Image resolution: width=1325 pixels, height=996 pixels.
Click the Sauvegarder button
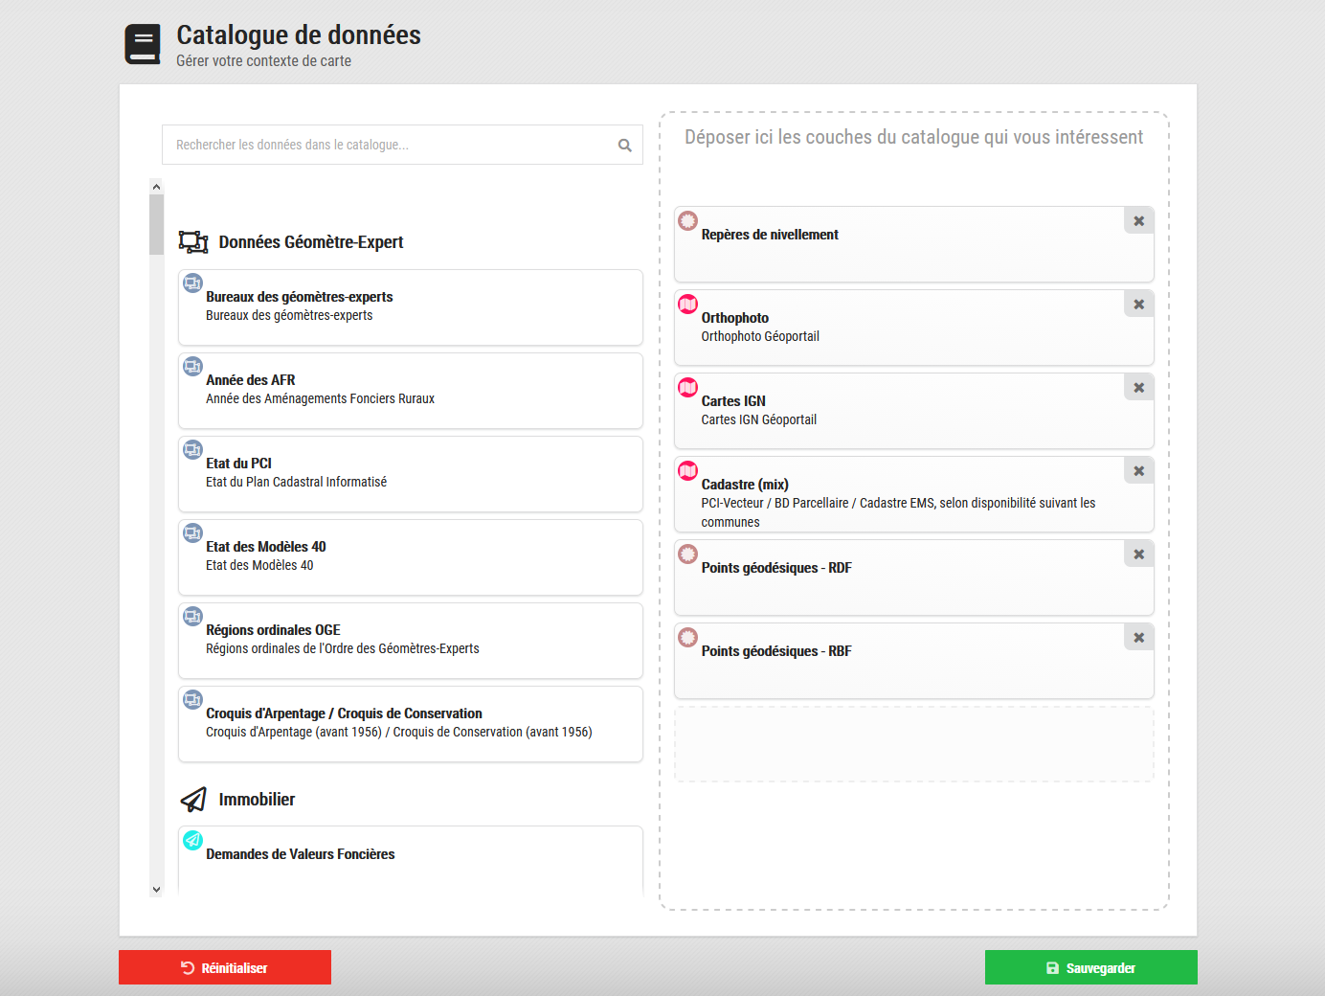point(1090,967)
